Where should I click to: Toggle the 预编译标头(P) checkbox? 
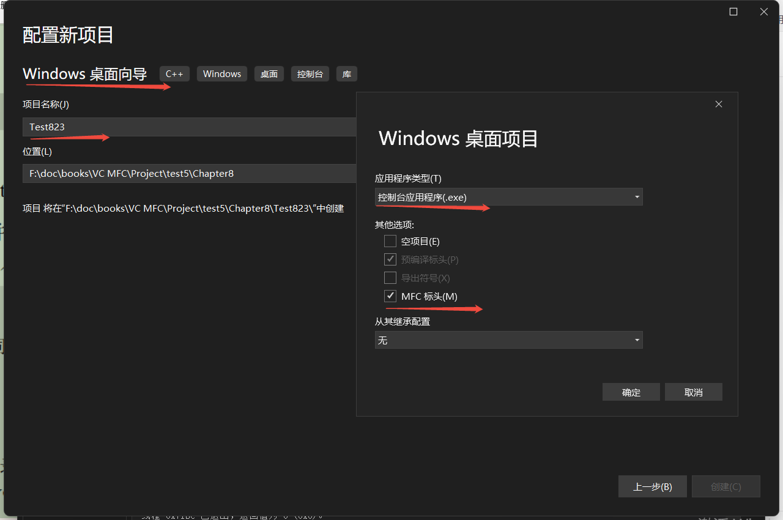click(390, 259)
